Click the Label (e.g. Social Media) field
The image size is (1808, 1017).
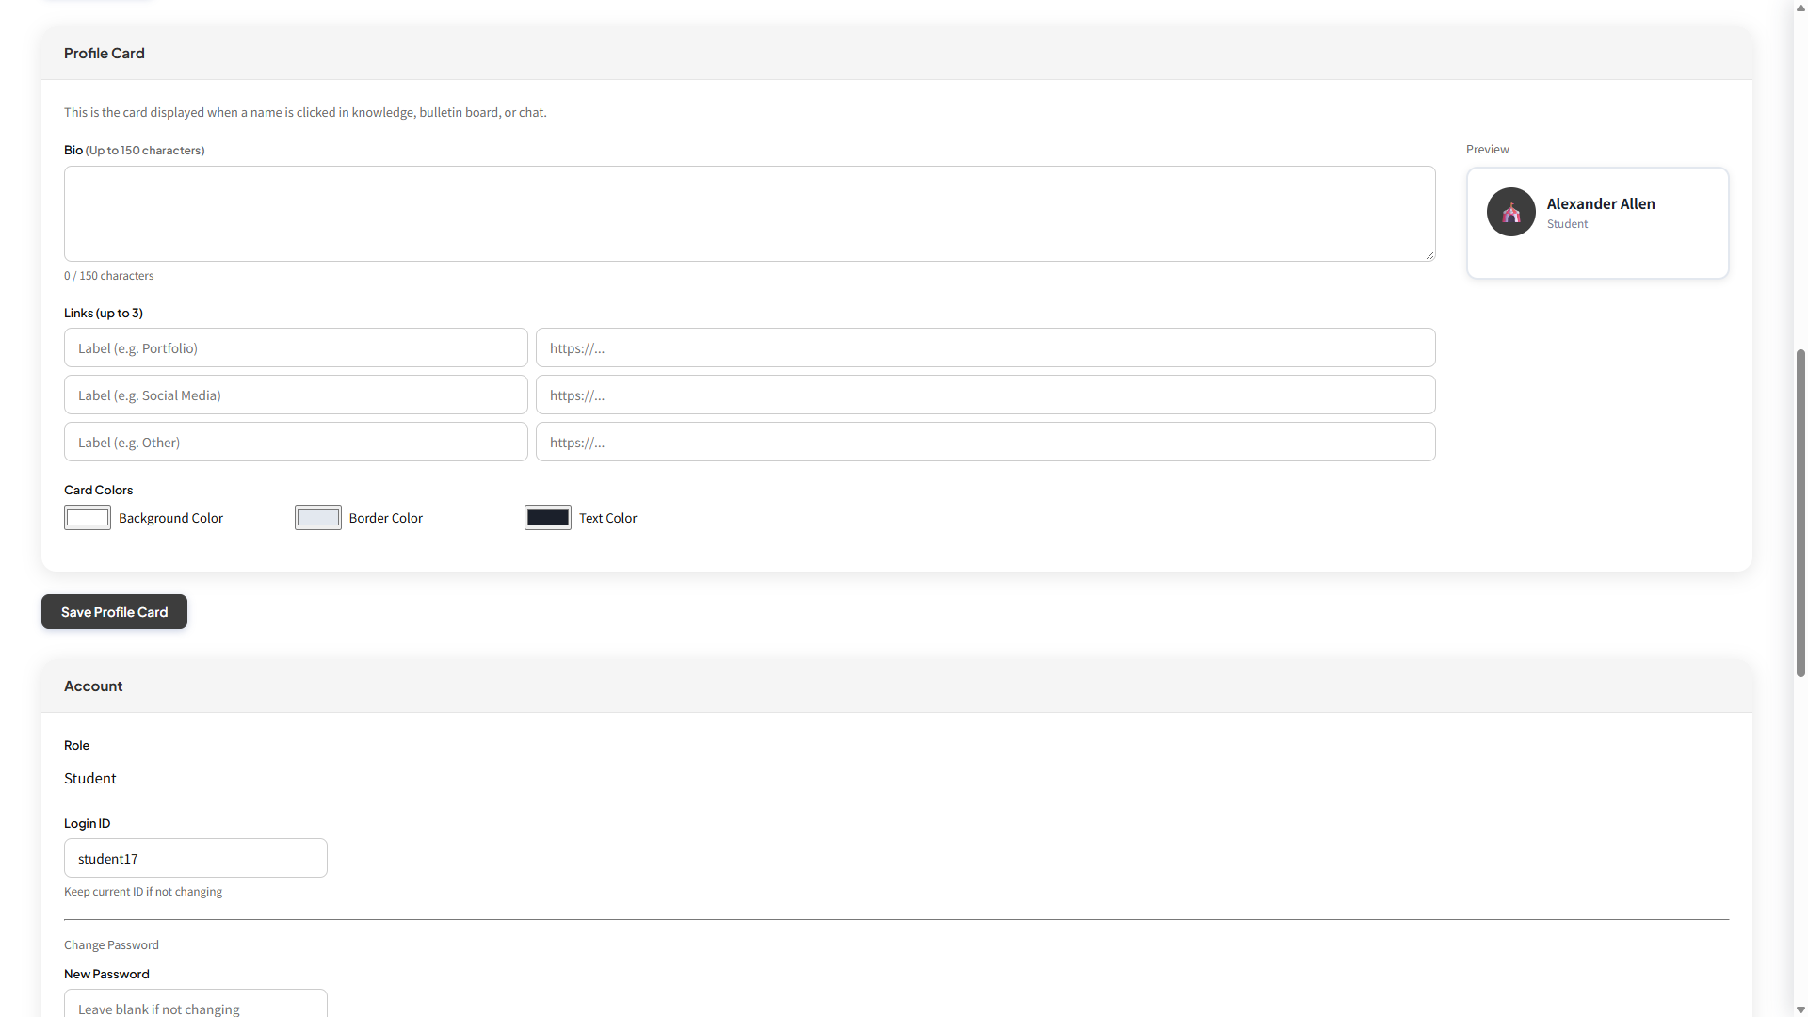(x=296, y=395)
